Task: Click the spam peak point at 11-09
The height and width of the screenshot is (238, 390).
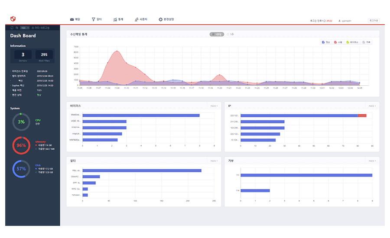Action: tap(117, 51)
